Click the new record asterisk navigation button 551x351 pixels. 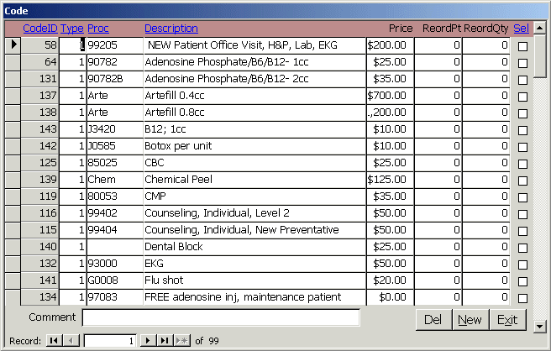[x=181, y=341]
